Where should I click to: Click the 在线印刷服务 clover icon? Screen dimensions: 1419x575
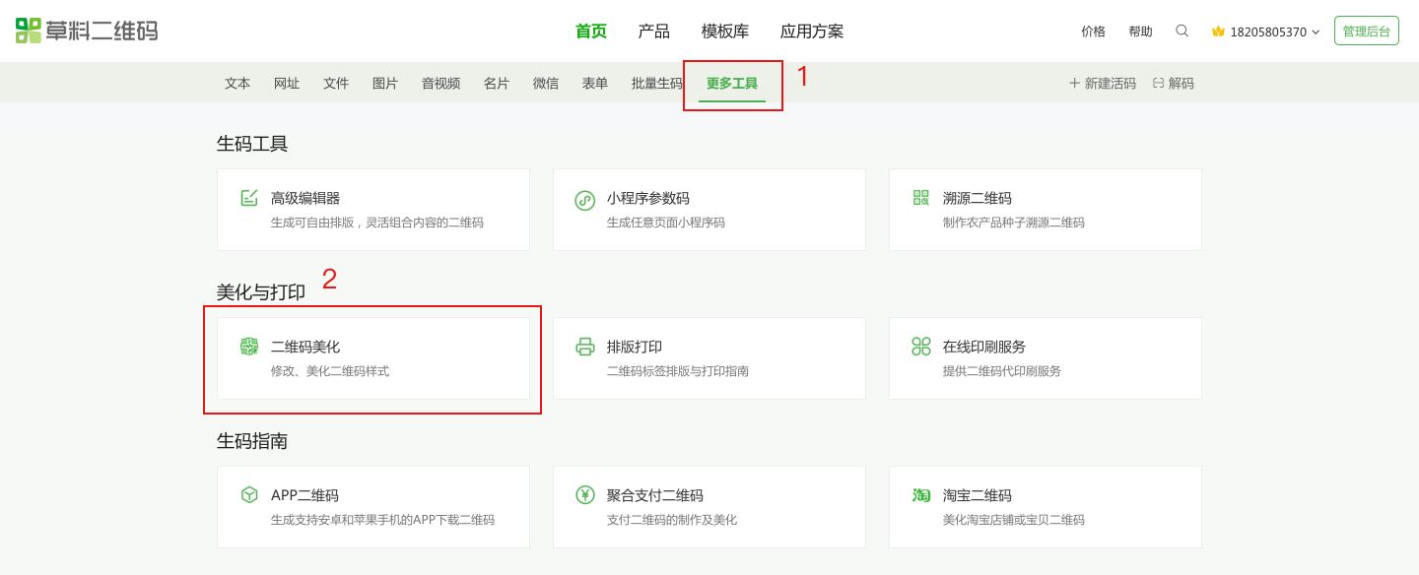921,347
